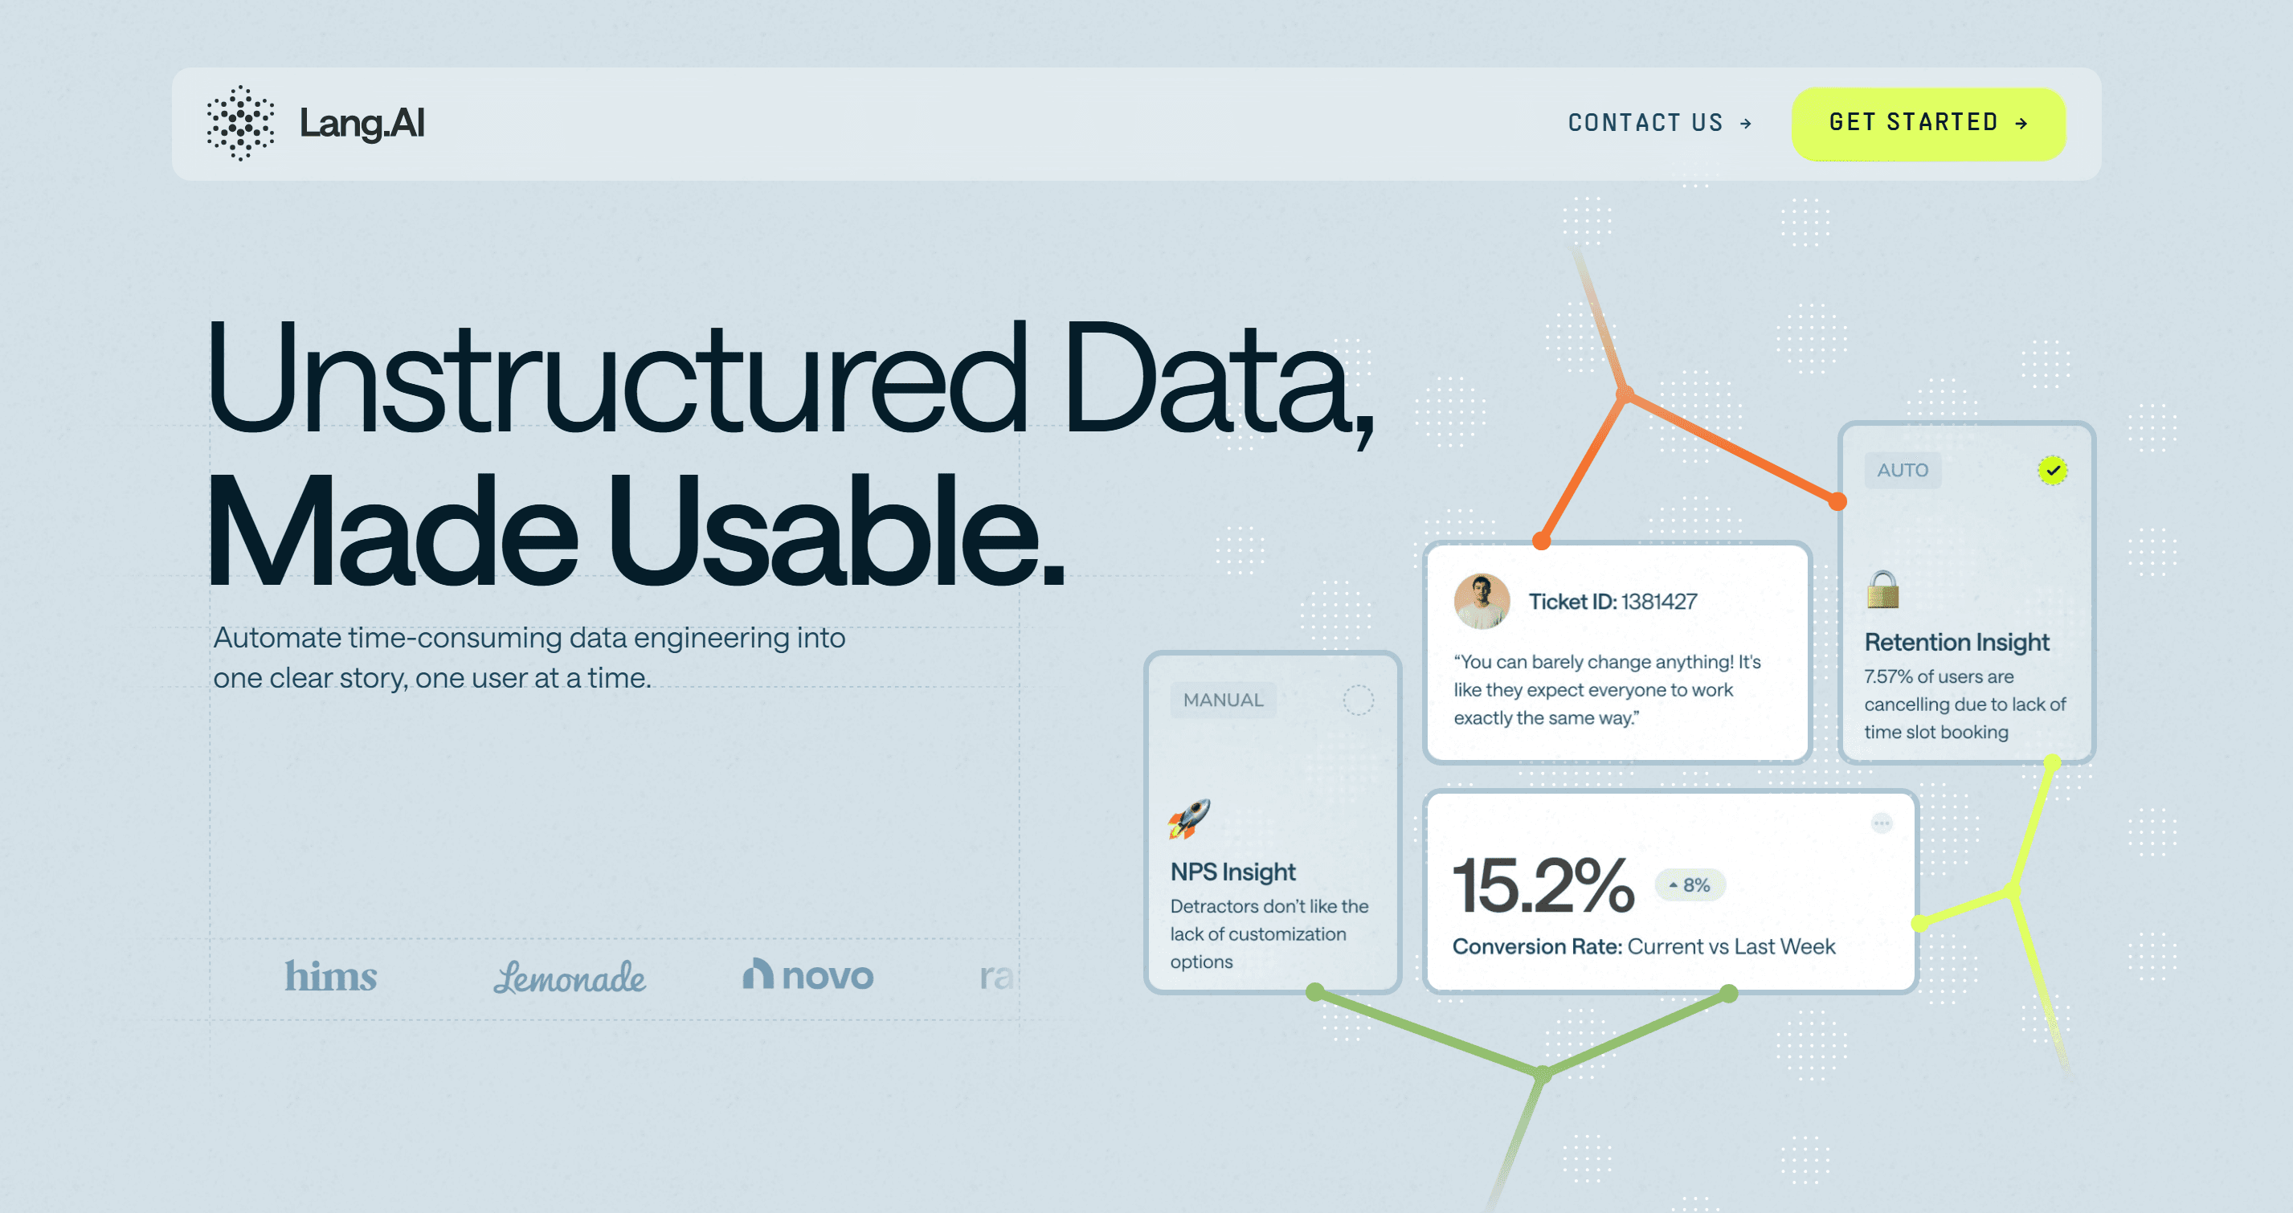Toggle the empty circle on the MANUAL card
This screenshot has width=2293, height=1213.
(x=1359, y=700)
